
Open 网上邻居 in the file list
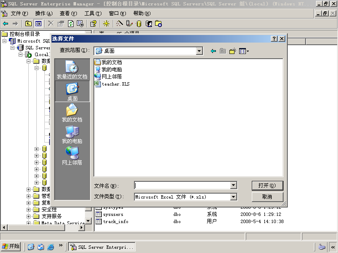pos(108,77)
